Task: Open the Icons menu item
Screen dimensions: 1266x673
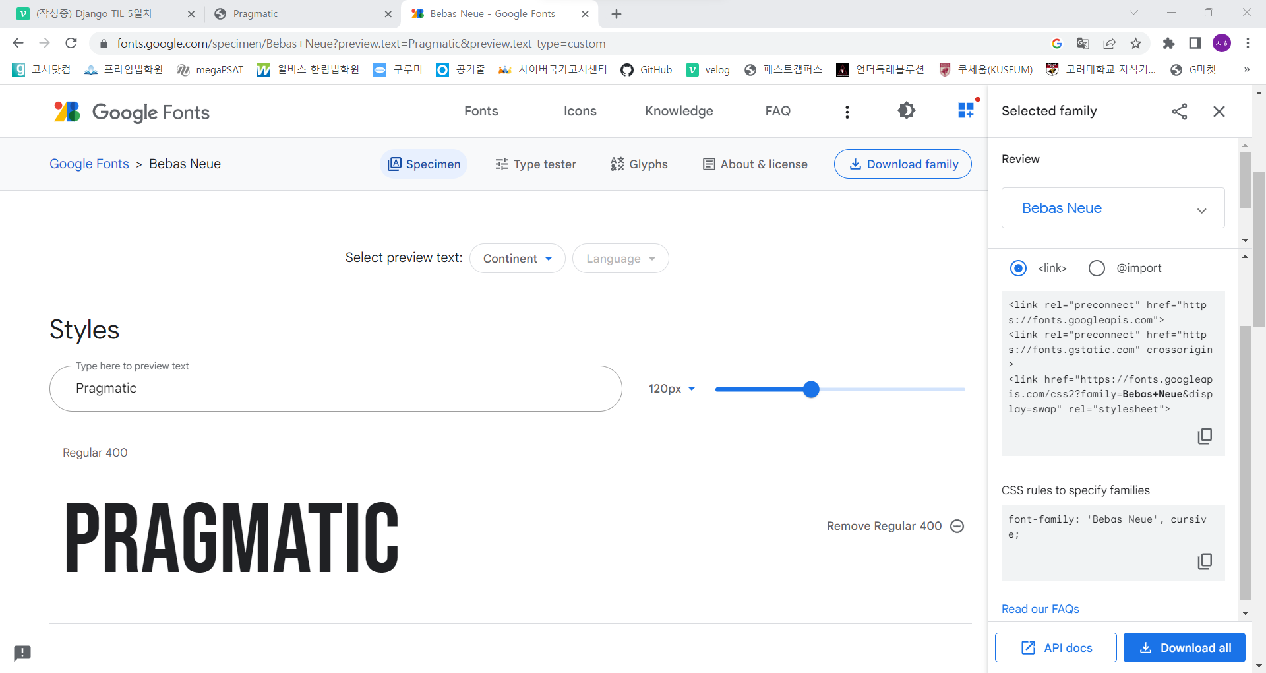Action: click(x=580, y=111)
